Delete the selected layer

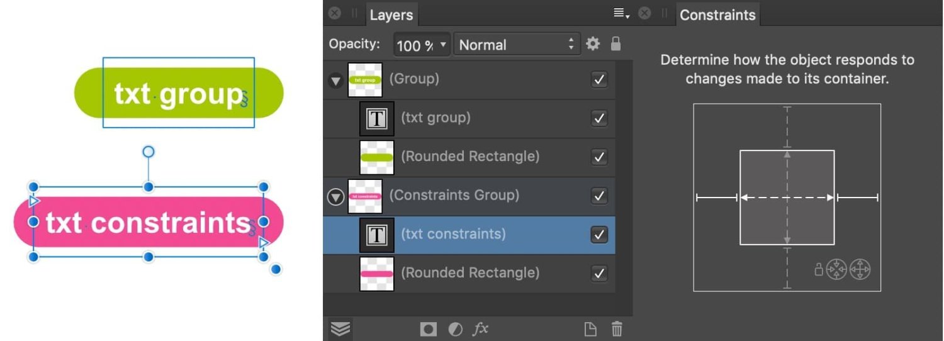pyautogui.click(x=617, y=328)
